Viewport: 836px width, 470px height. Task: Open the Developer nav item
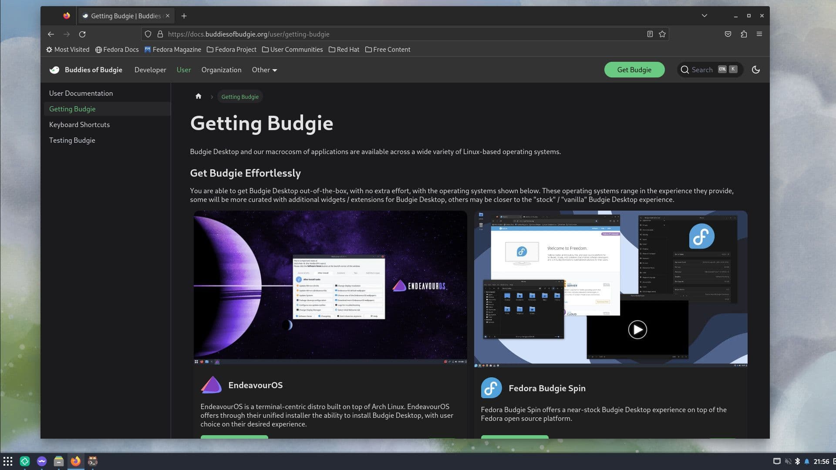(150, 70)
